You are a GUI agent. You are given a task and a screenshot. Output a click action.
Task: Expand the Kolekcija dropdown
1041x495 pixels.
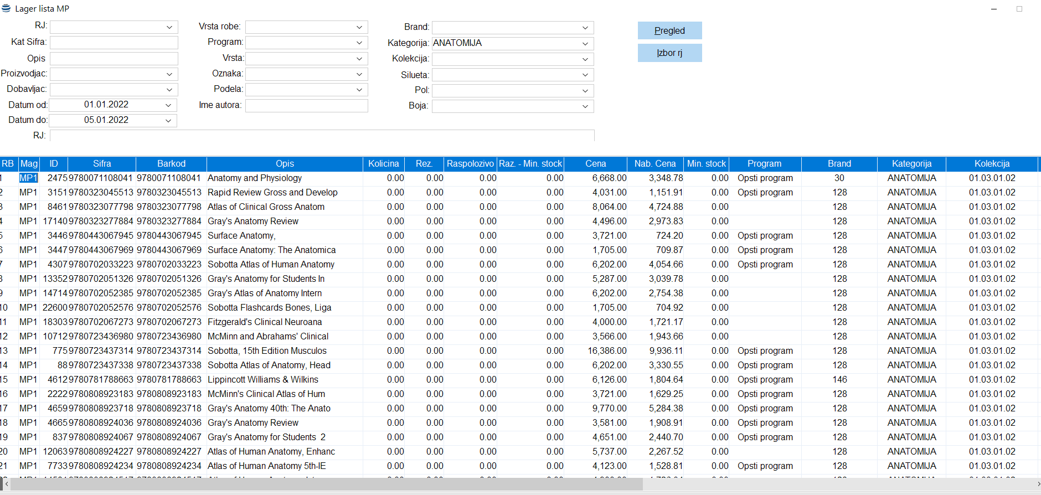pos(585,59)
